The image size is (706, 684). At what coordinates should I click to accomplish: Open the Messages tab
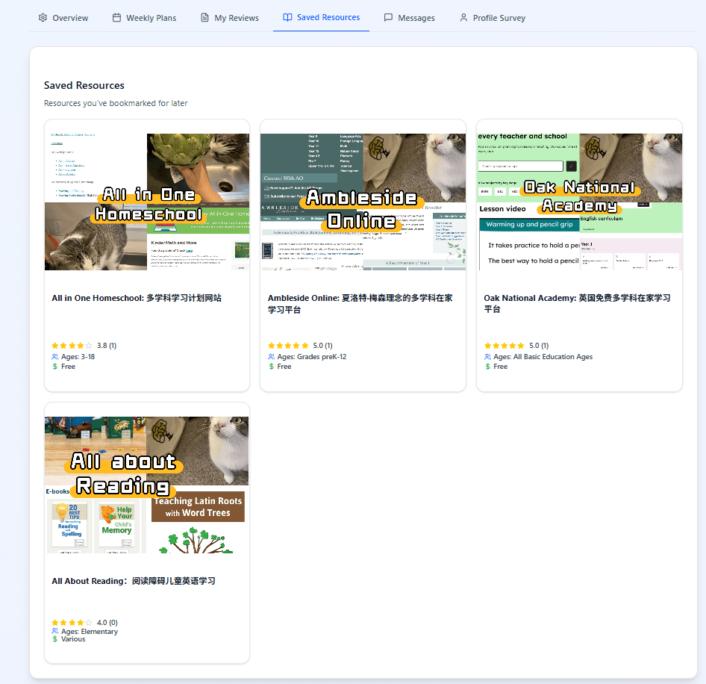click(416, 18)
